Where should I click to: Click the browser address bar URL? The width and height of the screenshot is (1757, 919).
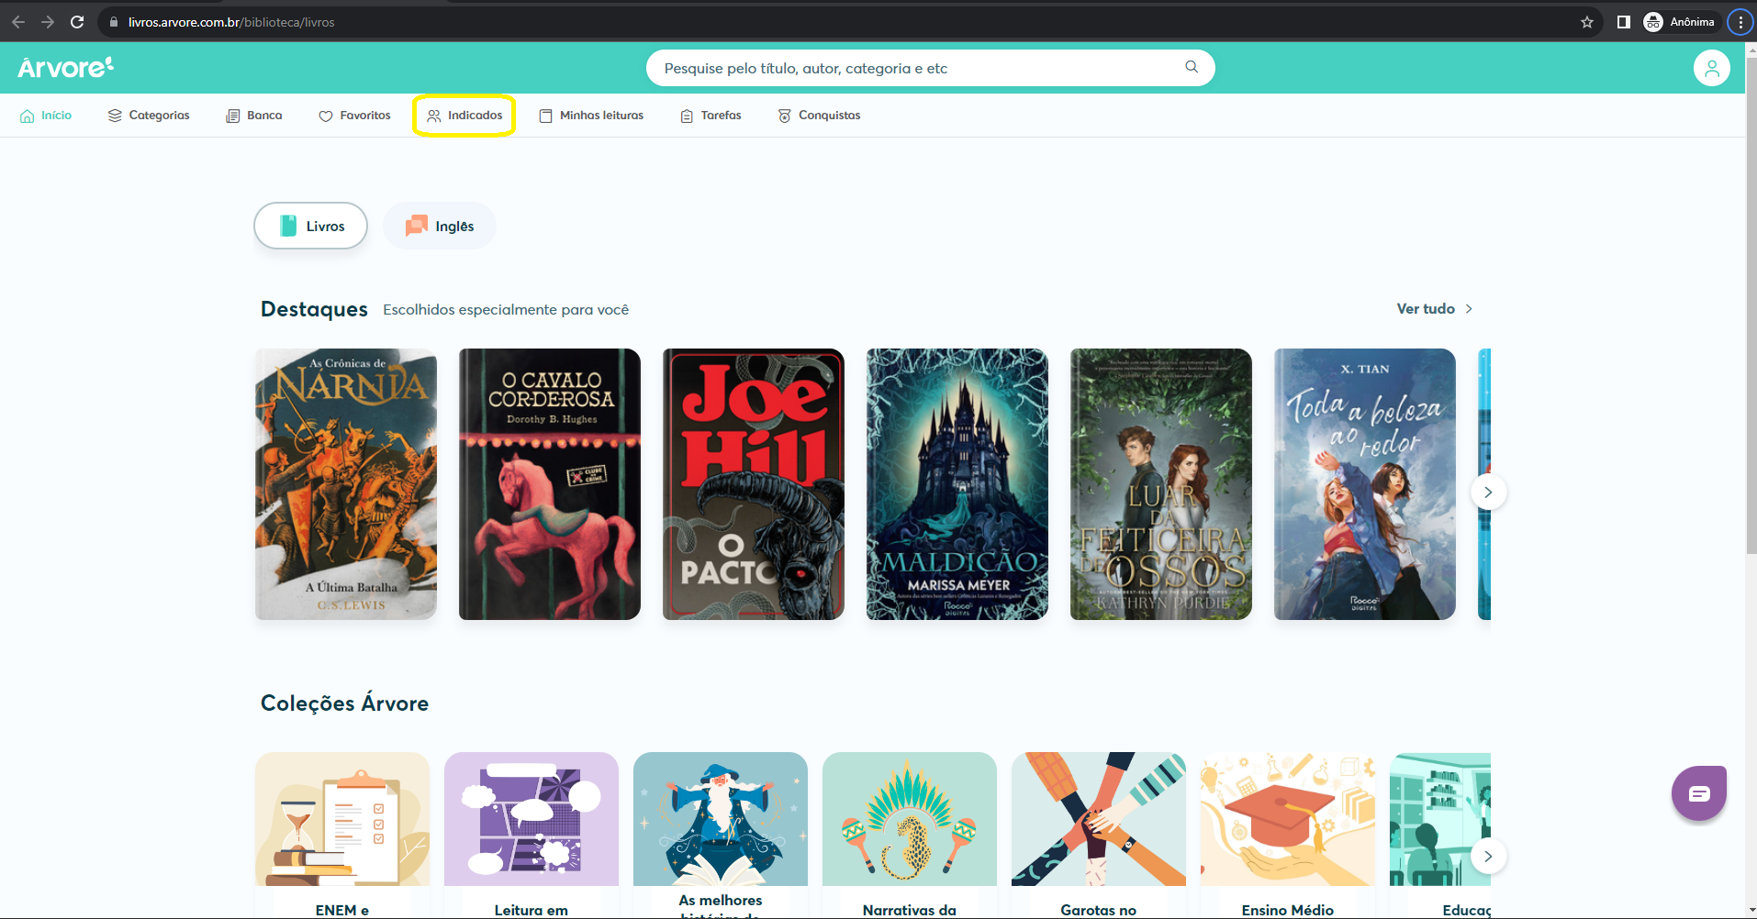pyautogui.click(x=231, y=22)
